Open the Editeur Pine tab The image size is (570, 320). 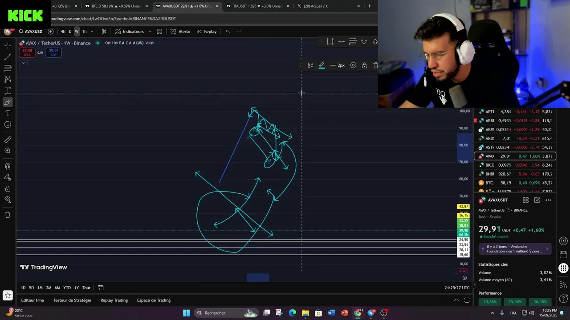pyautogui.click(x=33, y=300)
